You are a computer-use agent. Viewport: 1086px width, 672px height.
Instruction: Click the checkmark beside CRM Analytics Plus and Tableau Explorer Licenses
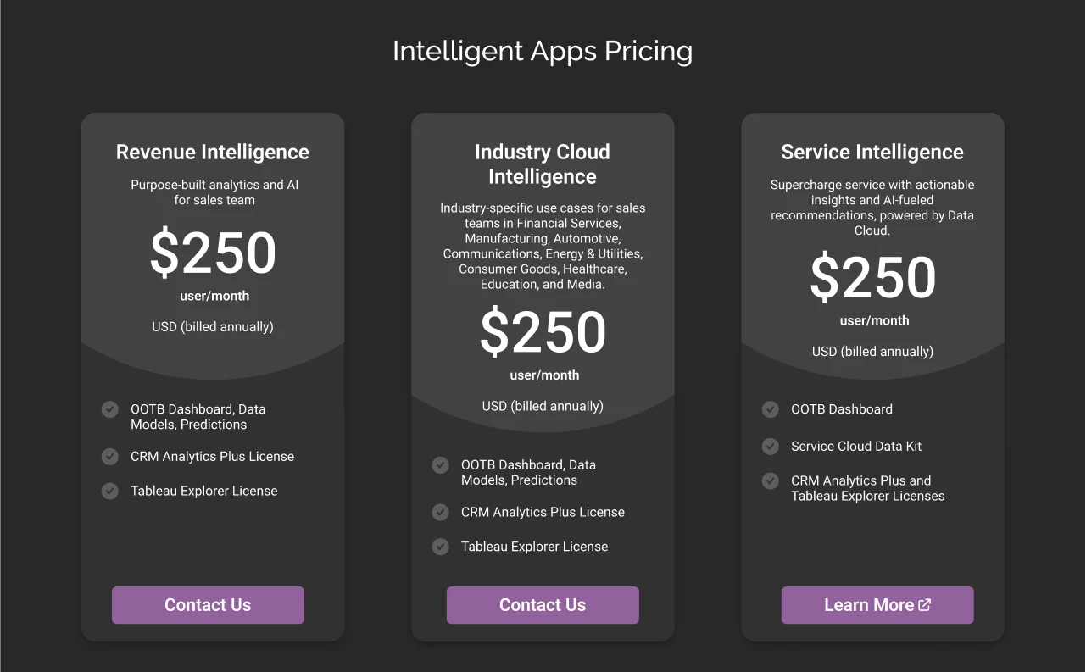770,481
